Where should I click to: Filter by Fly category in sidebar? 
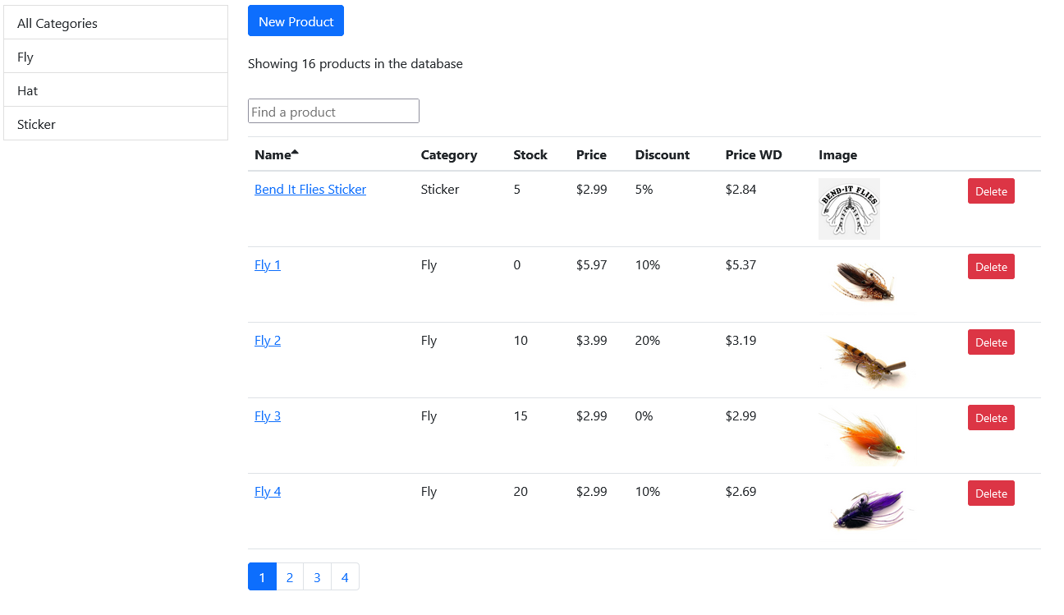click(x=116, y=57)
